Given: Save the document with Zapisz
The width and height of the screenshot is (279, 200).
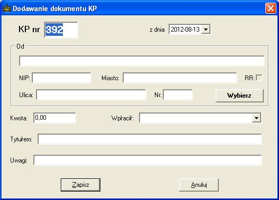Looking at the screenshot, I should pyautogui.click(x=81, y=185).
